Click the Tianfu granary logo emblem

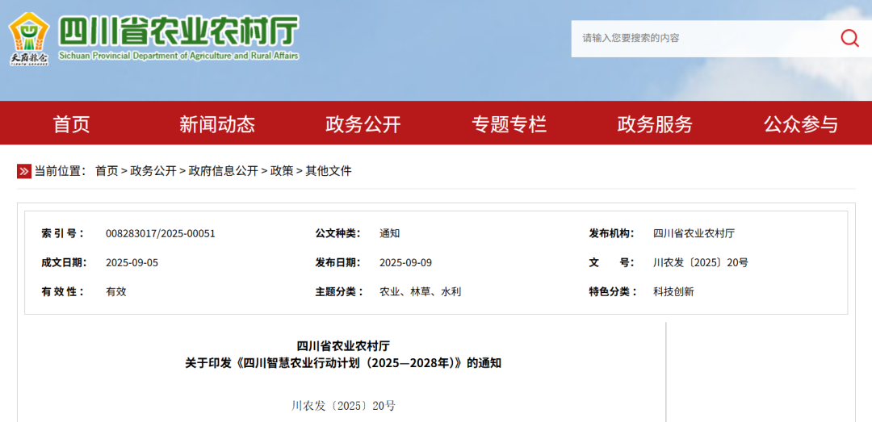(29, 39)
